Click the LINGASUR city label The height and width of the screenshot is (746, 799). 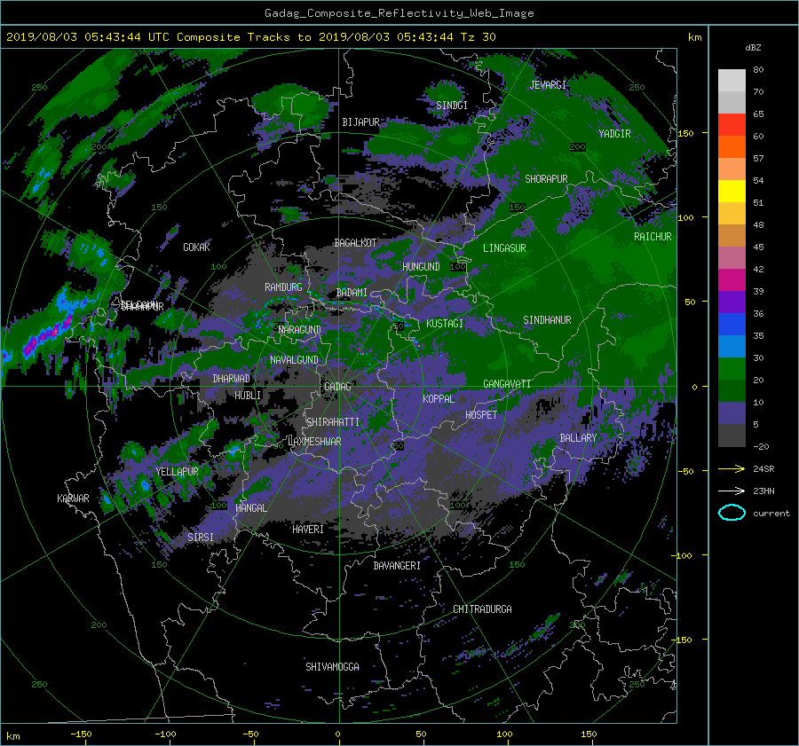click(x=504, y=248)
